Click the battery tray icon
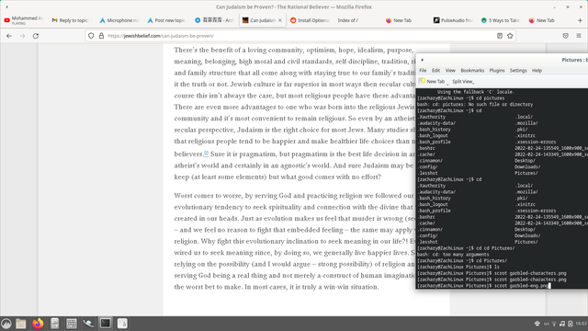The width and height of the screenshot is (588, 331). tap(571, 324)
